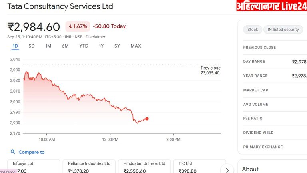Viewport: 307px width, 173px height.
Task: Click the next arrow in the stocks carousel
Action: (227, 170)
